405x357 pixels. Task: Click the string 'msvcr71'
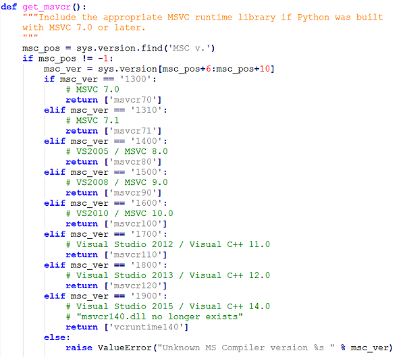pos(133,131)
